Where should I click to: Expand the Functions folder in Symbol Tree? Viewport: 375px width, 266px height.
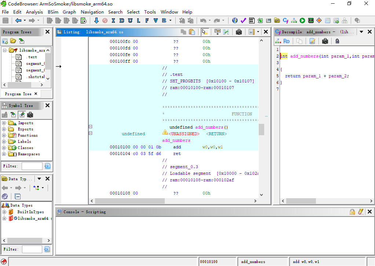[x=4, y=136]
